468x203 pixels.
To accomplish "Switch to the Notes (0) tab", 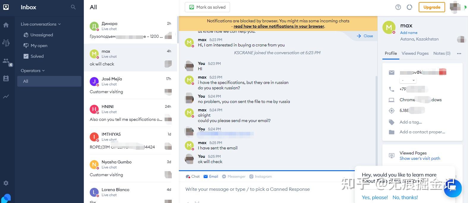I will [442, 53].
